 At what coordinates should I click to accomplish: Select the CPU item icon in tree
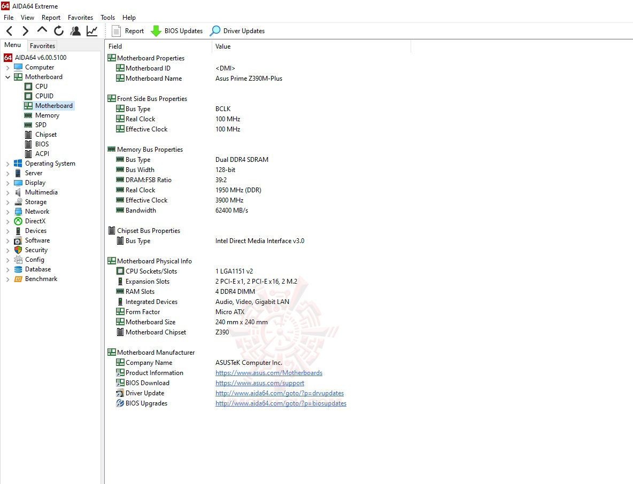click(x=28, y=87)
